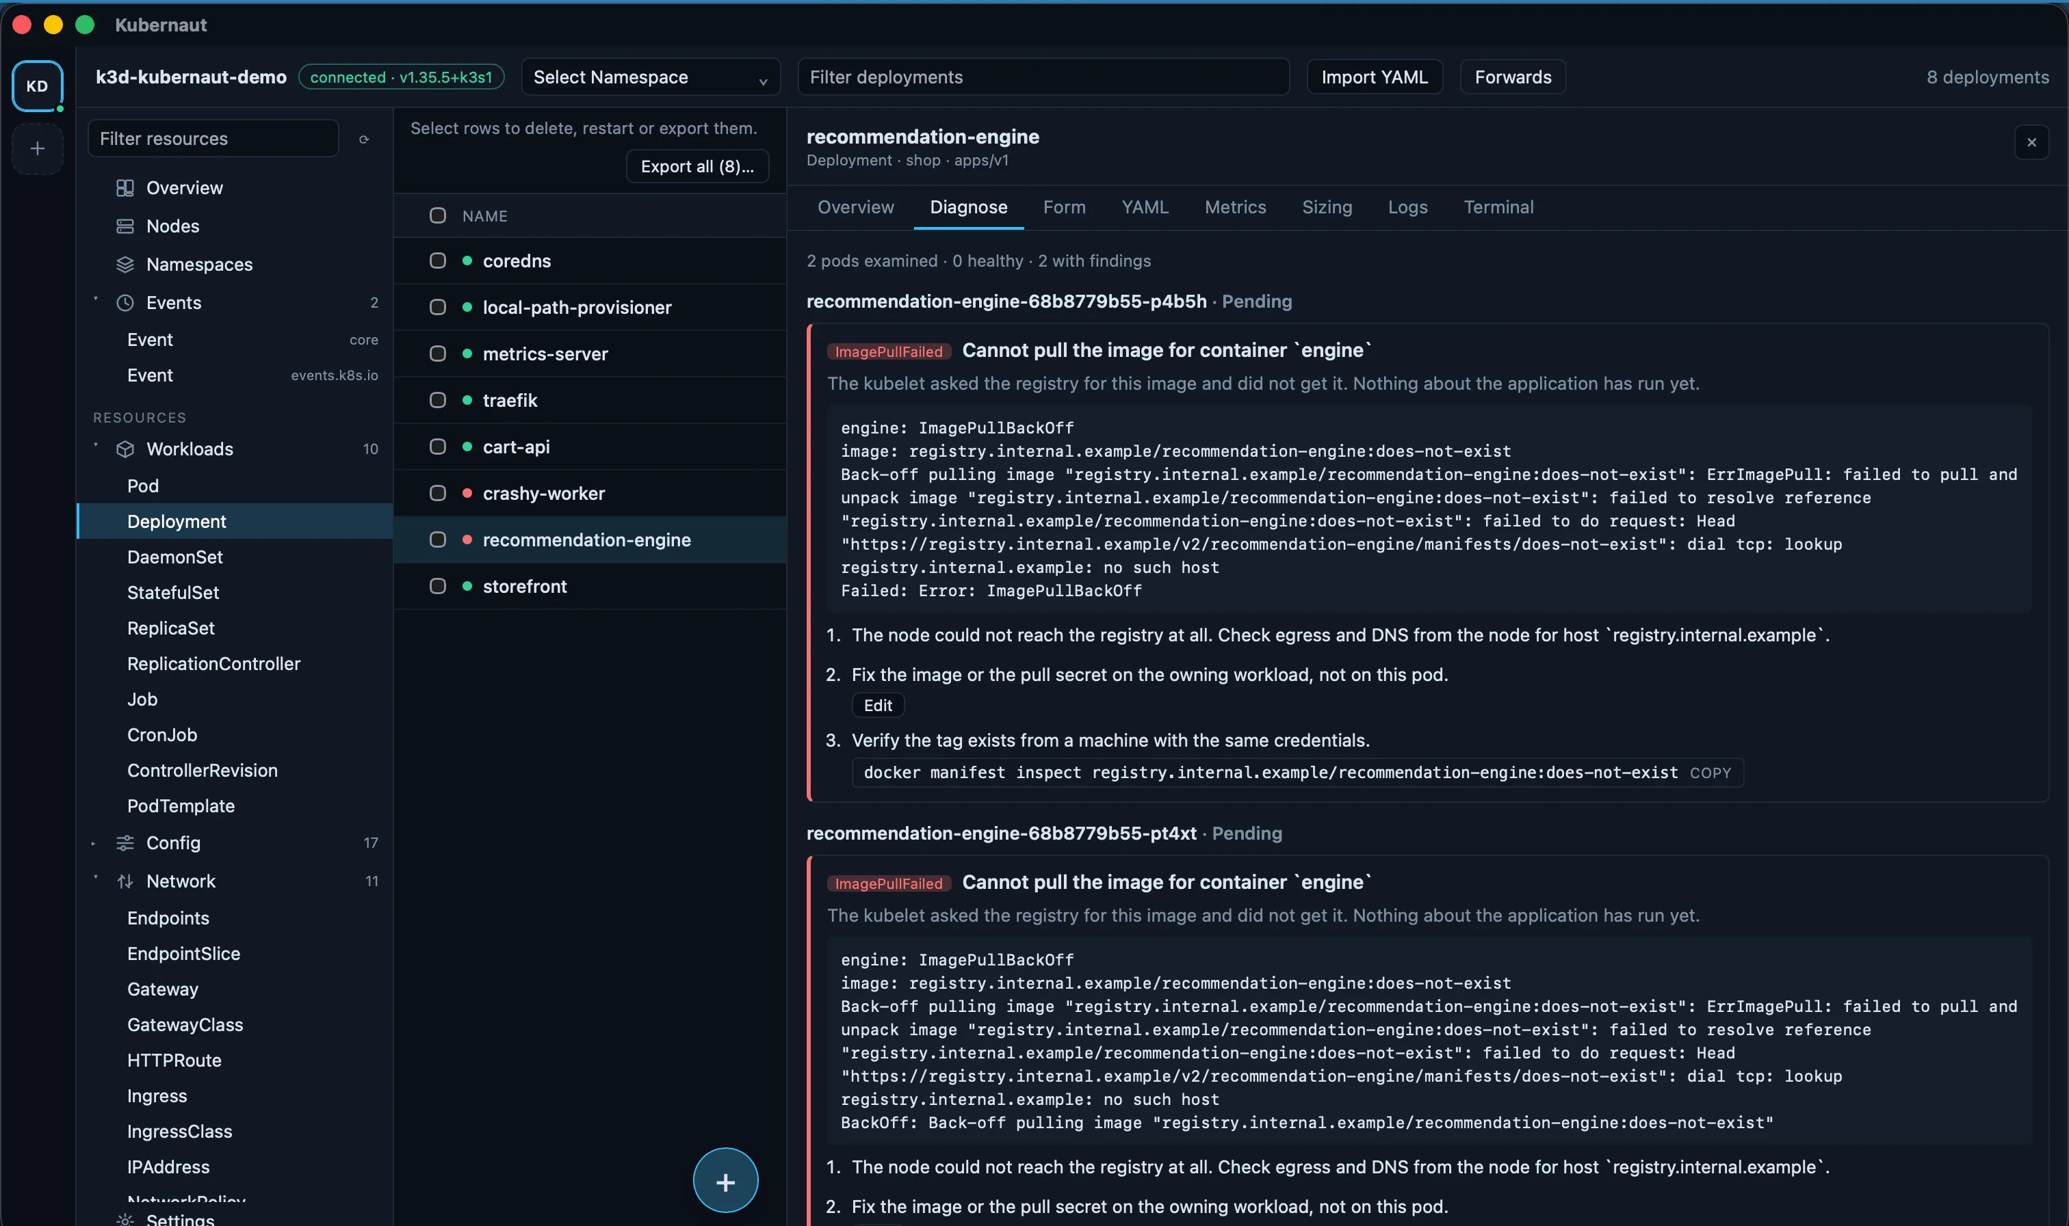Click Export all (8)... button
The width and height of the screenshot is (2069, 1226).
pos(697,166)
